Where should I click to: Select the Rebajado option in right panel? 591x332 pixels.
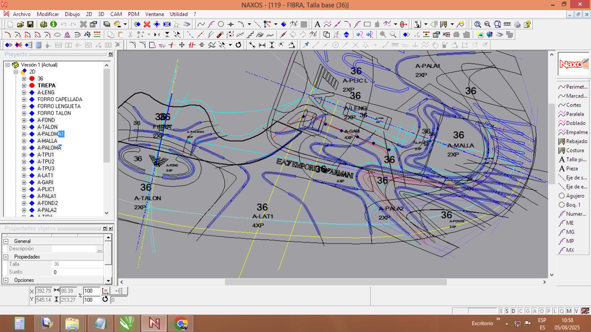[576, 141]
